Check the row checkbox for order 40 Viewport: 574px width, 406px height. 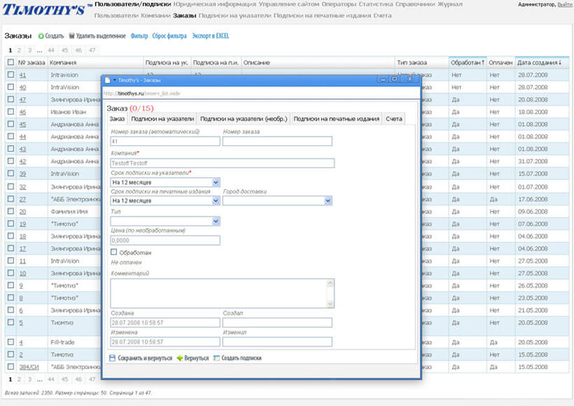tap(10, 87)
